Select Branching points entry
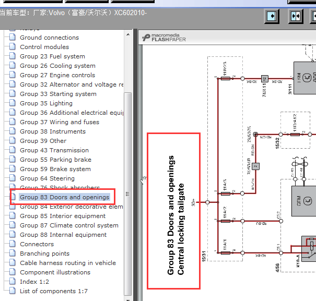Screen dimensions: 316x301 pos(44,254)
